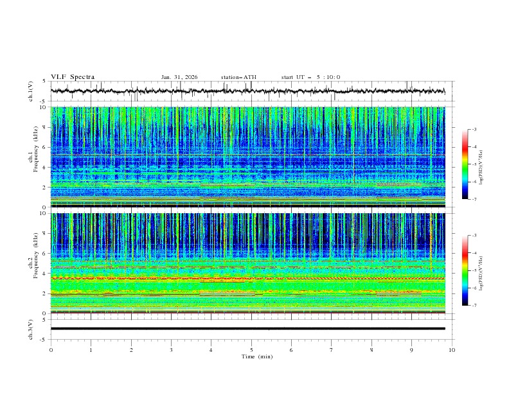Select the "start UT = 5 :10: 0" text
The width and height of the screenshot is (509, 393).
tap(310, 77)
